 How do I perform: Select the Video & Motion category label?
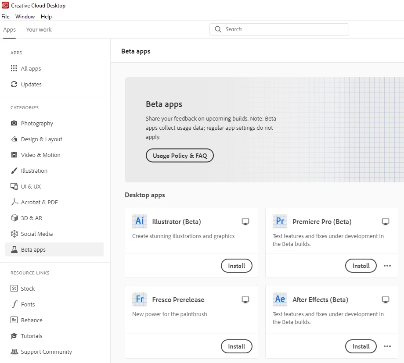click(41, 155)
